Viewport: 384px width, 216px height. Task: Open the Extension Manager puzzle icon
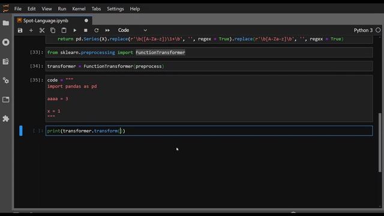point(5,119)
